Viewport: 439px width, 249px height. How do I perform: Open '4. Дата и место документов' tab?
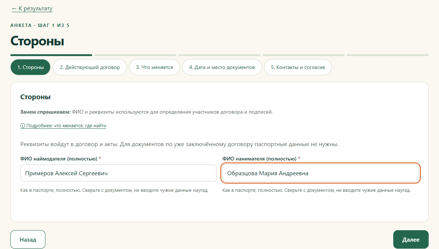pos(222,67)
